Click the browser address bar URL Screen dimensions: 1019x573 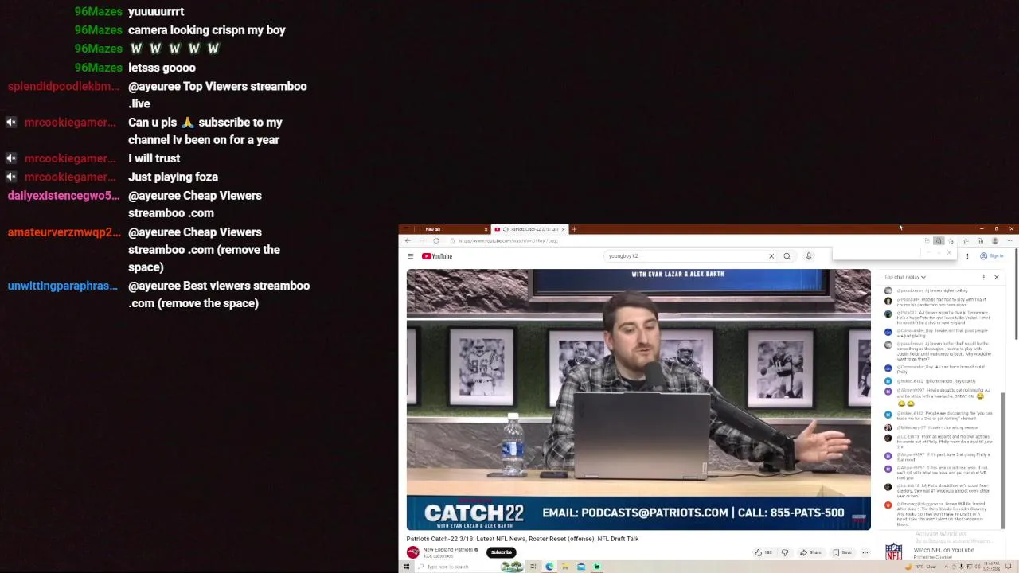[509, 240]
